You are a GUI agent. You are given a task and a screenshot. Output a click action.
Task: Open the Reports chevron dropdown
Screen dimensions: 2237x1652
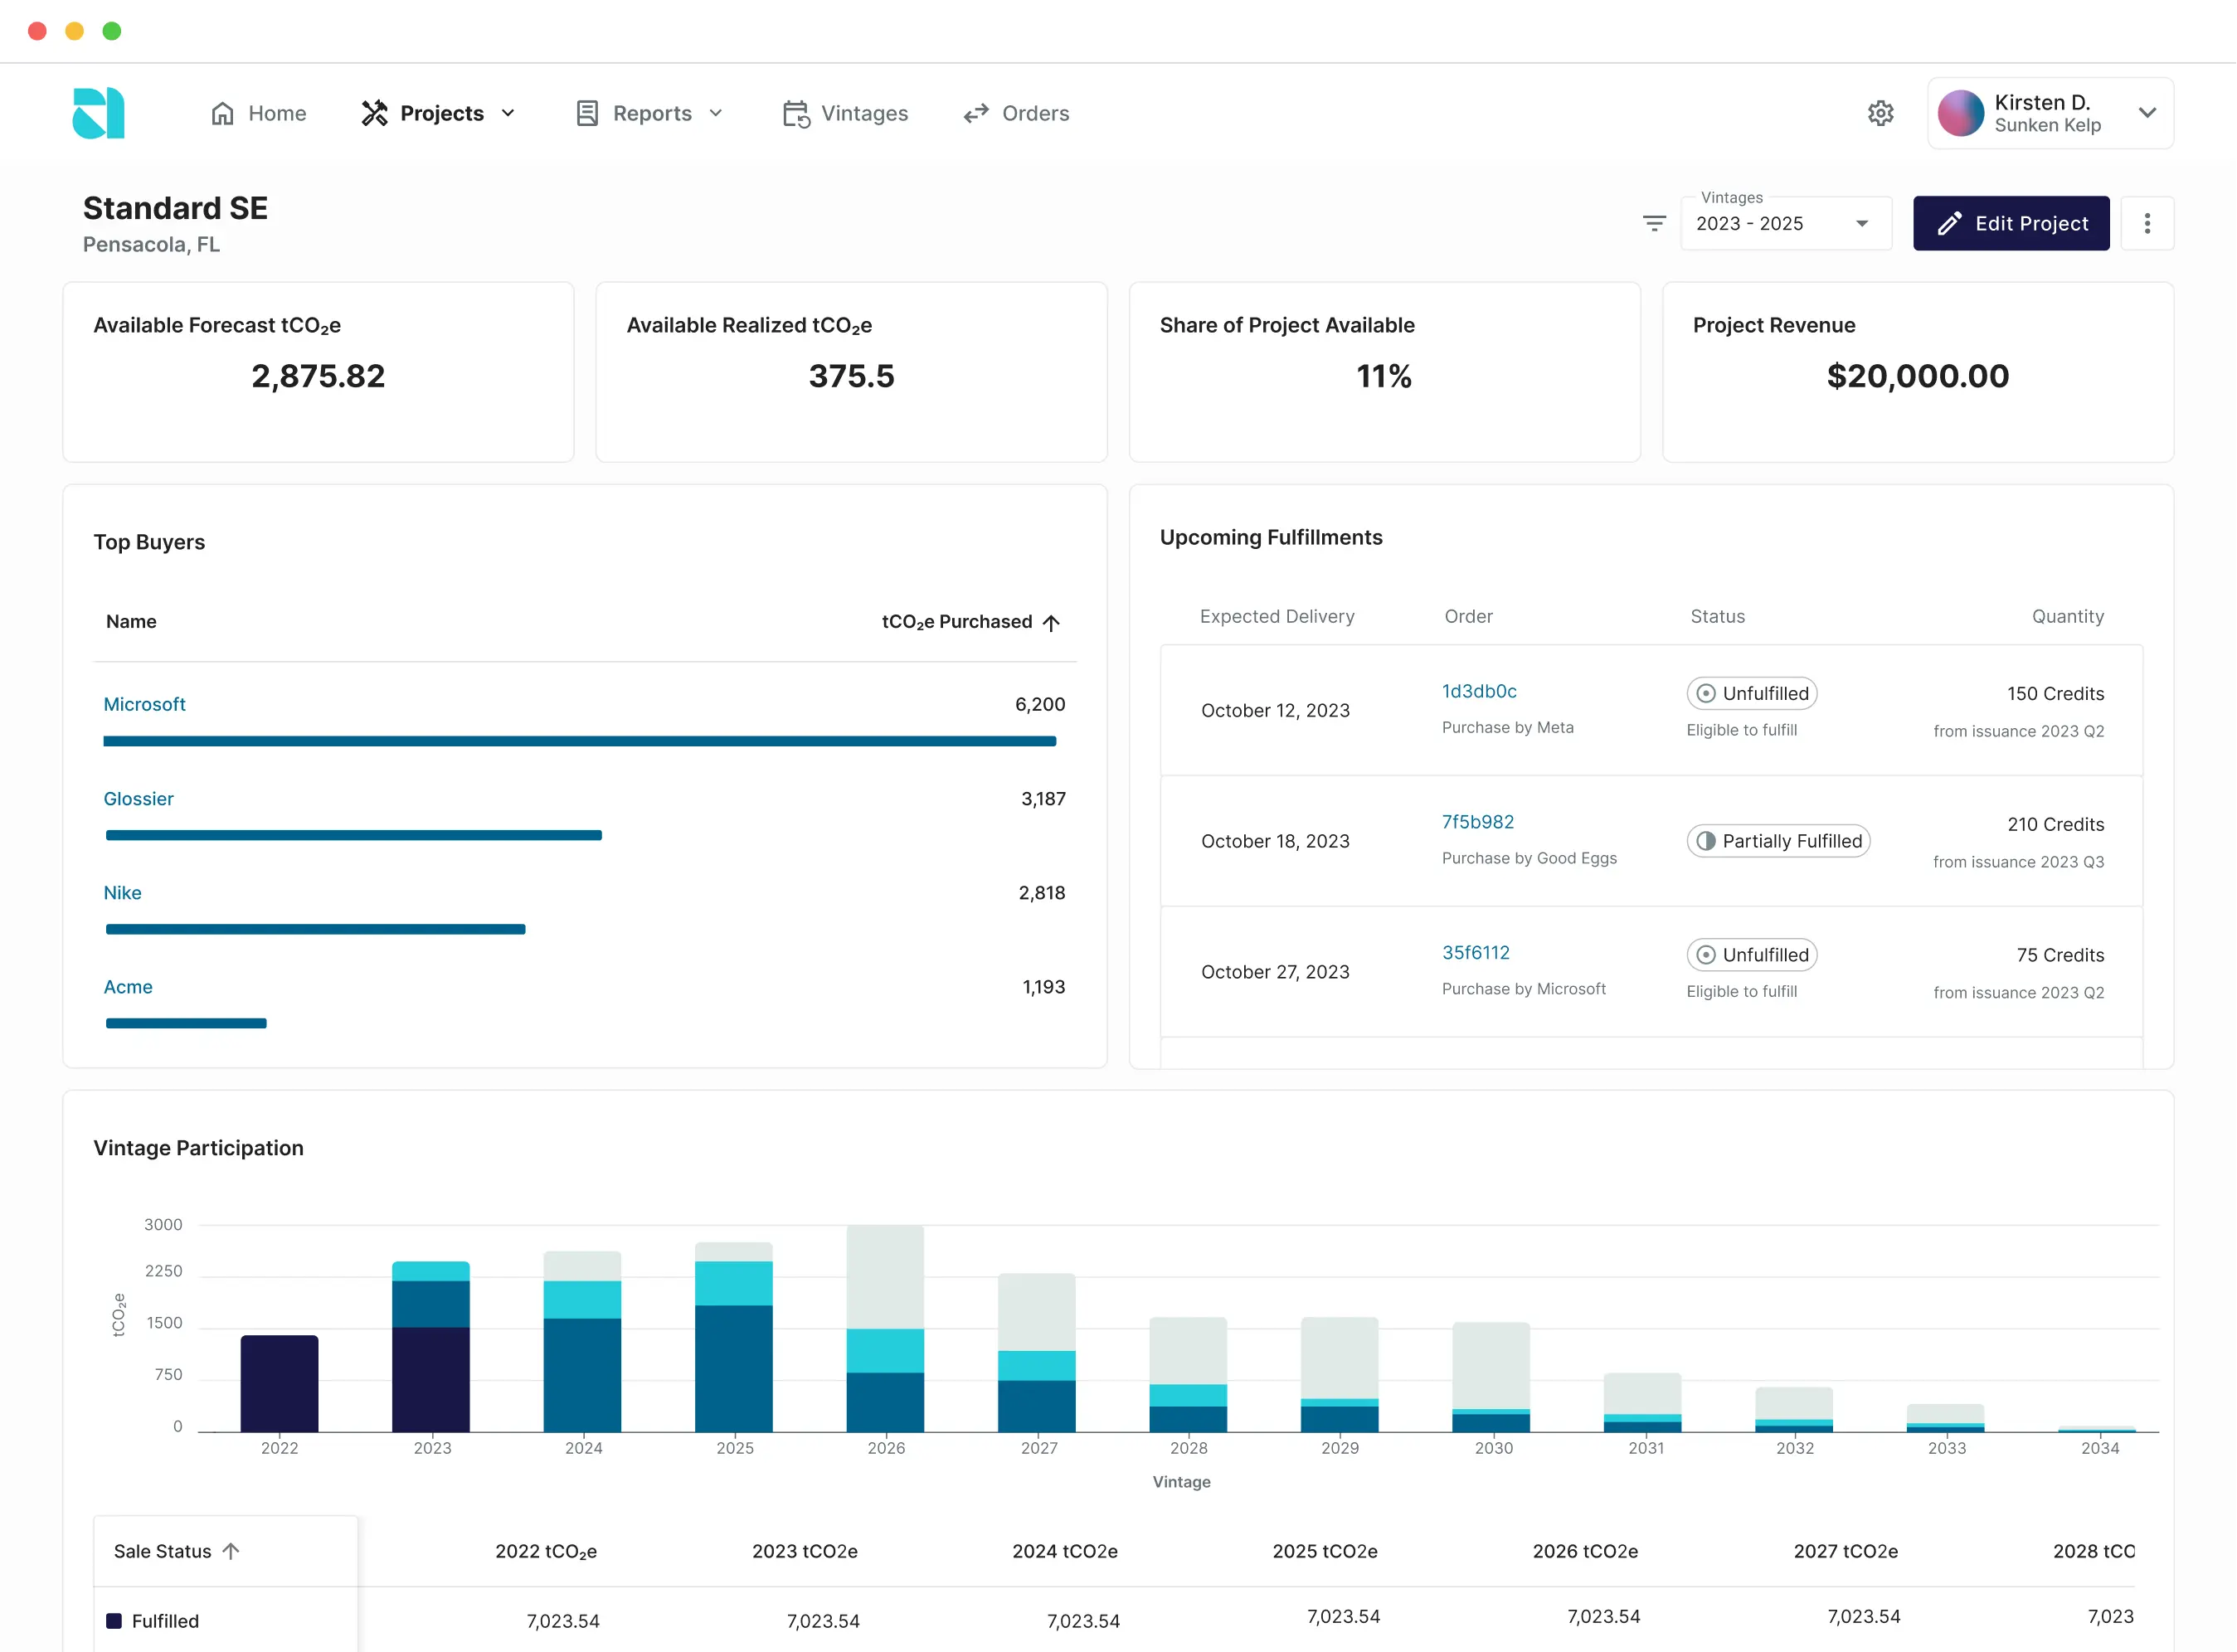[x=715, y=113]
